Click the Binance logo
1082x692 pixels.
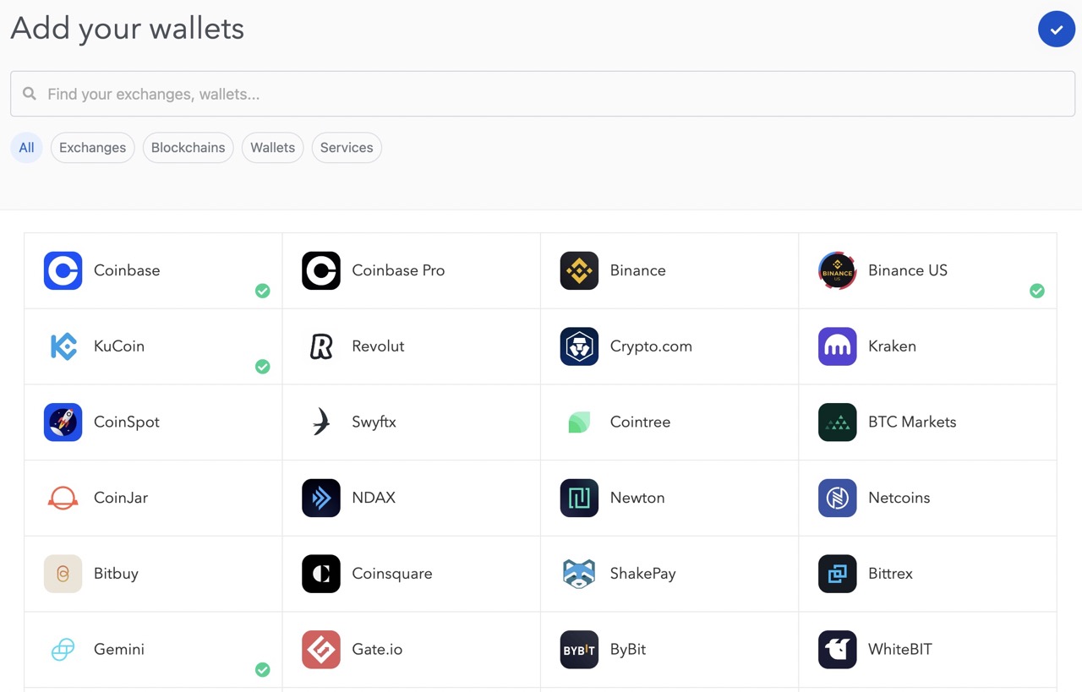click(x=579, y=270)
